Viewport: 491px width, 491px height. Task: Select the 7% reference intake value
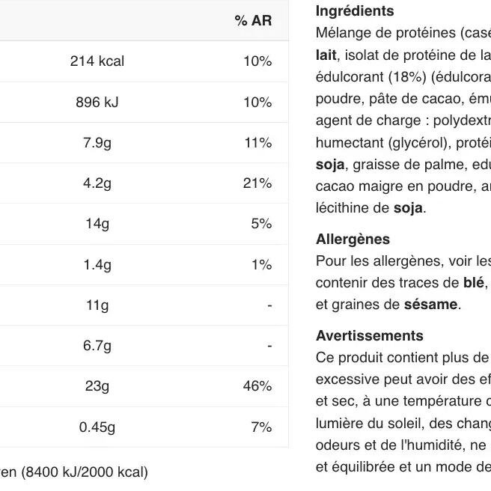[261, 427]
